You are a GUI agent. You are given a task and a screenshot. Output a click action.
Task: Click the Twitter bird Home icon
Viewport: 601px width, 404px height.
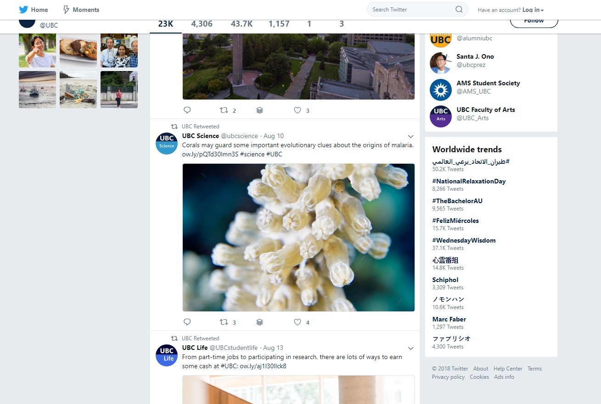(23, 10)
